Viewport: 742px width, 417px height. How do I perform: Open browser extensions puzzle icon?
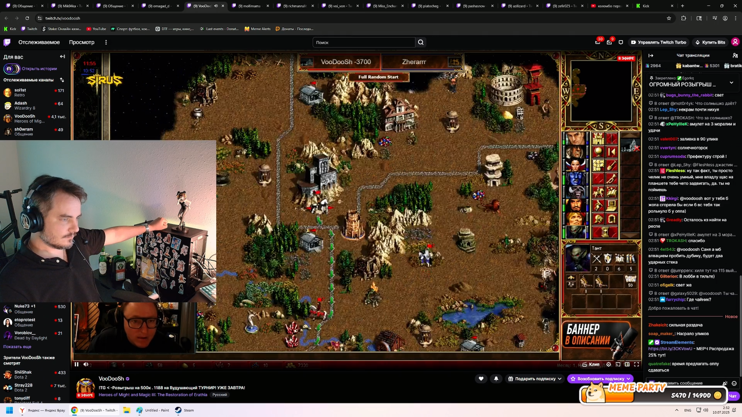tap(684, 18)
